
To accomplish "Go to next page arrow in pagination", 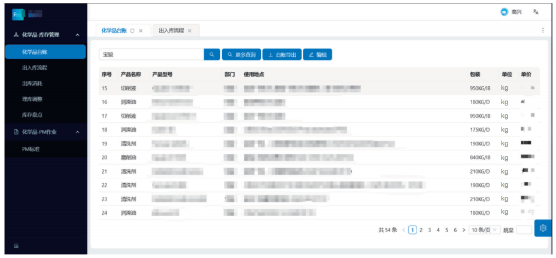I will click(x=464, y=230).
